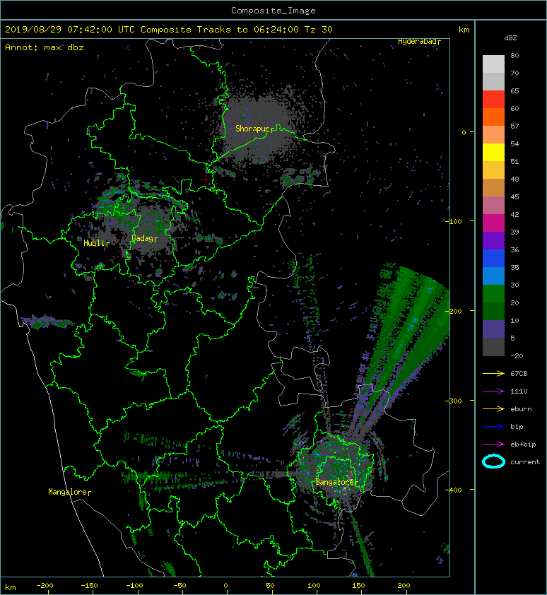Viewport: 547px width, 595px height.
Task: Click the -400 y-axis tick label
Action: pyautogui.click(x=453, y=490)
